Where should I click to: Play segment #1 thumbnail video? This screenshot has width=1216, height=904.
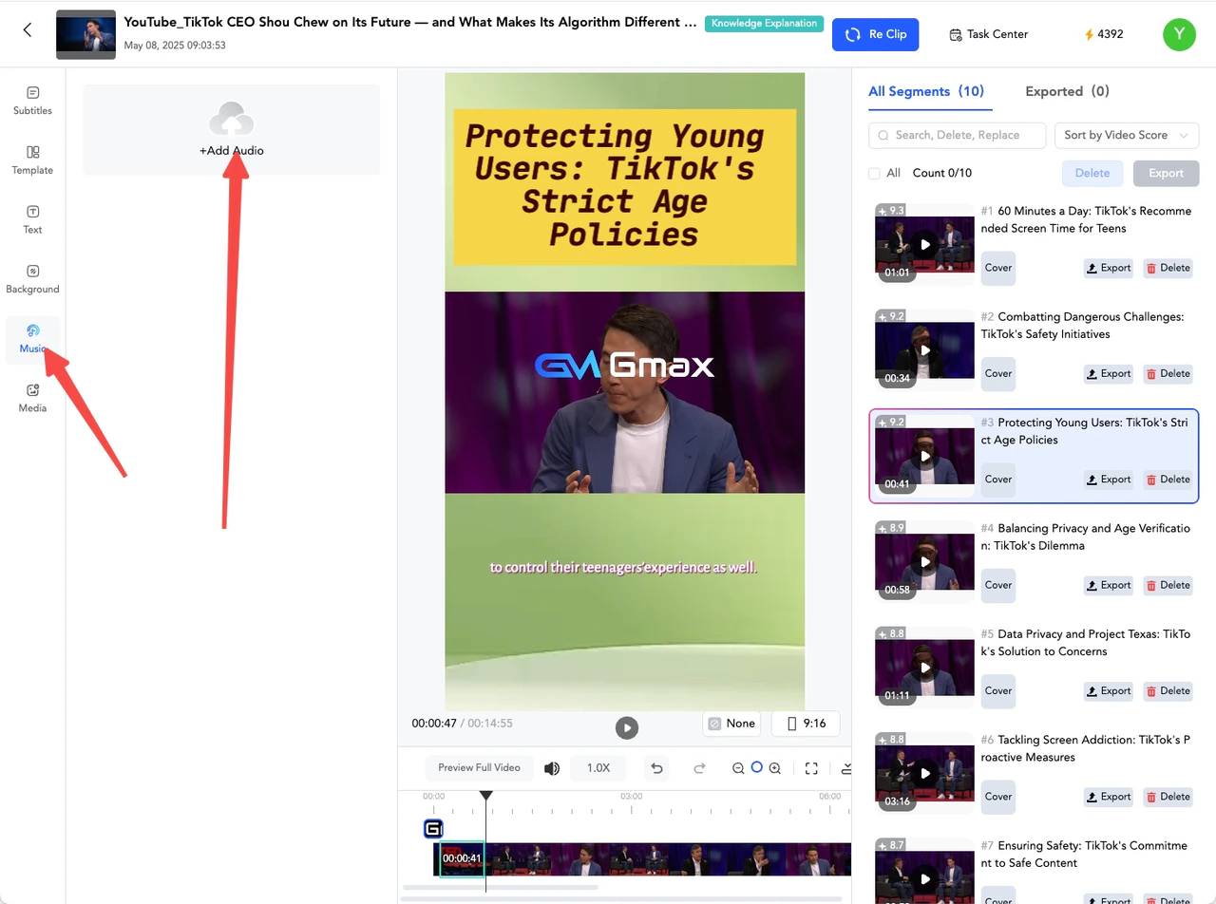tap(925, 244)
